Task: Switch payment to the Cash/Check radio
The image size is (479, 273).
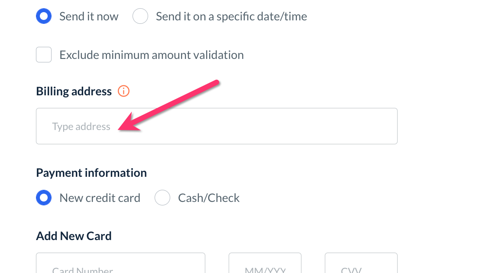Action: click(162, 198)
